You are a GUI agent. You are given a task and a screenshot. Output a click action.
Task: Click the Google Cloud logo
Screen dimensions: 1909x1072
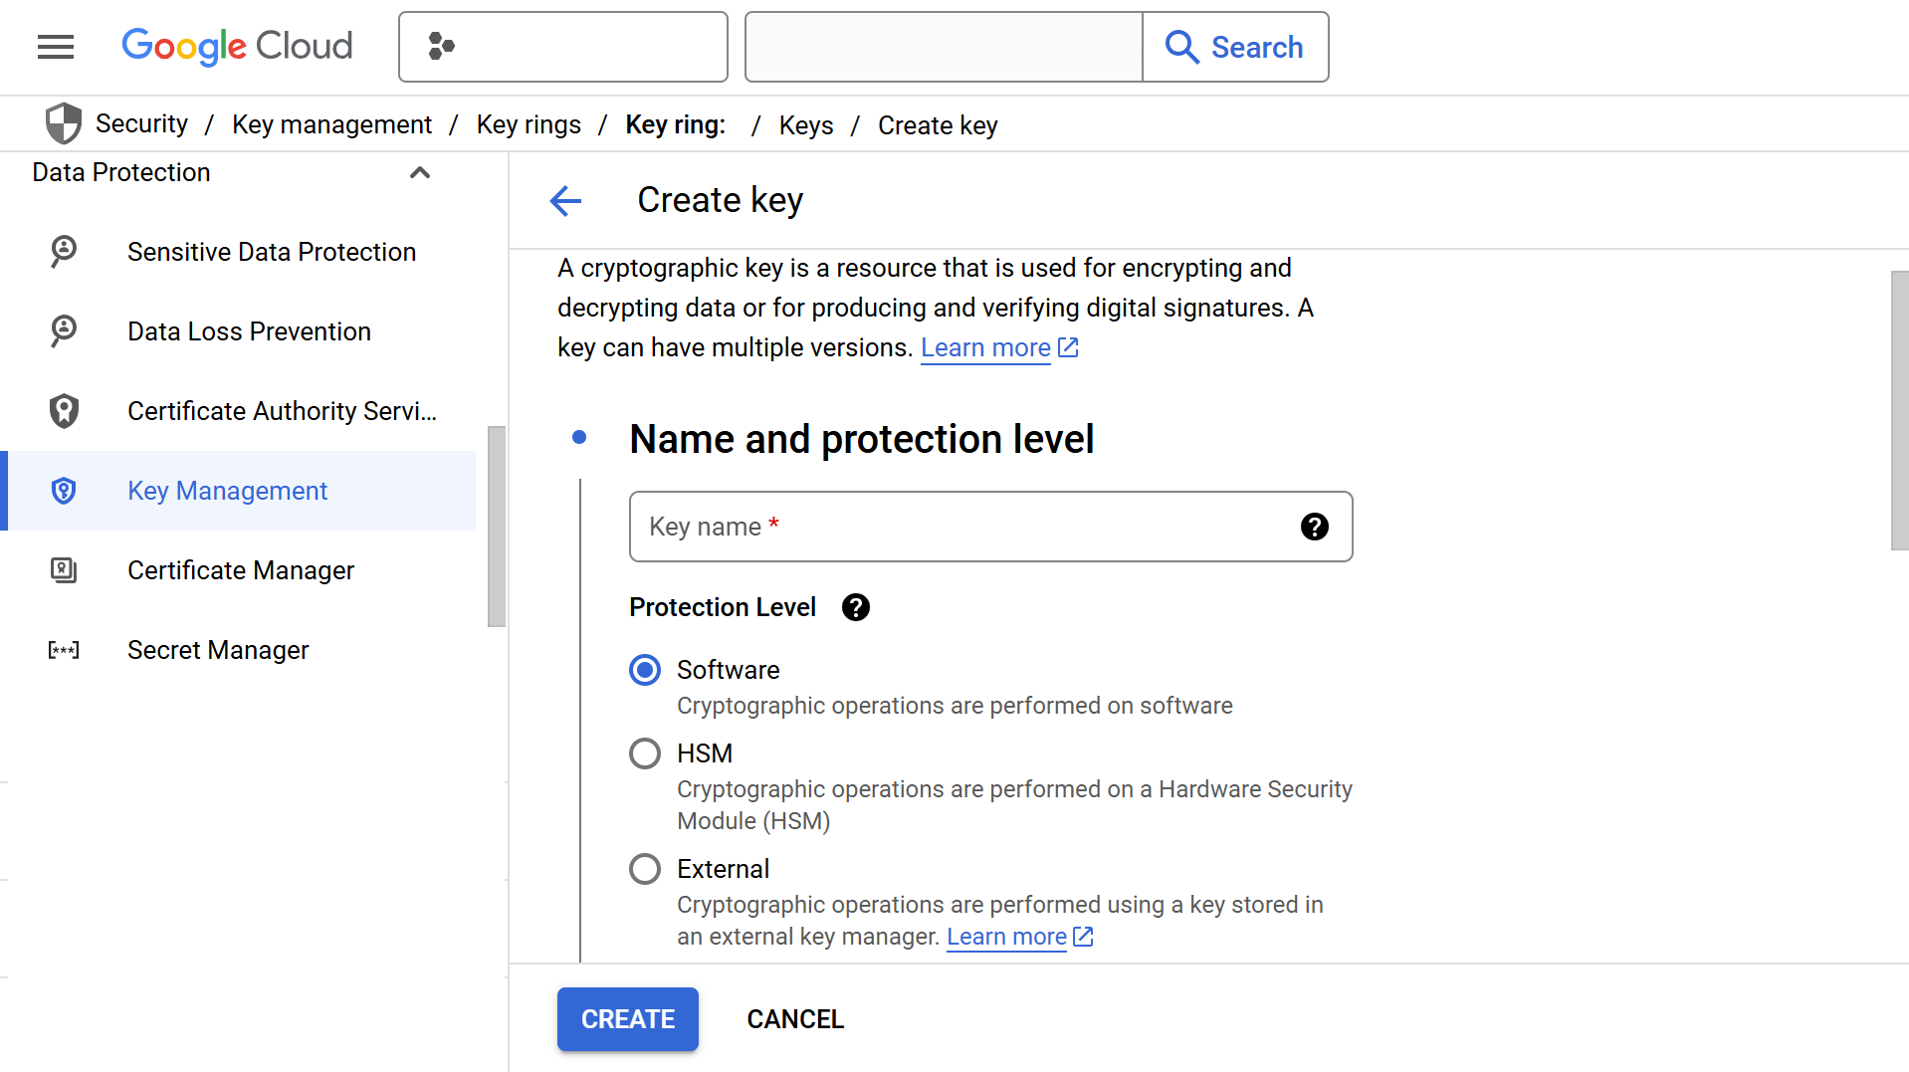pos(237,47)
